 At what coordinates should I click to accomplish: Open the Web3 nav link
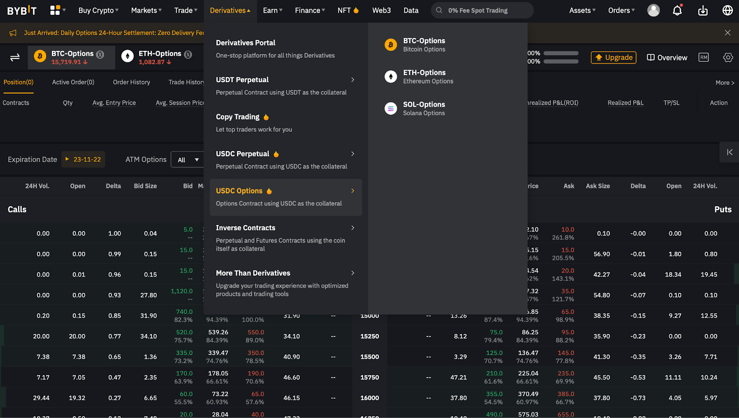(x=382, y=10)
